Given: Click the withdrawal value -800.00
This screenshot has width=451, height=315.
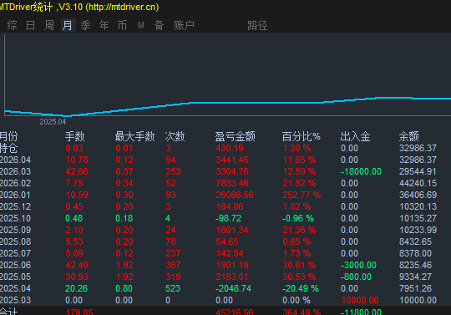Looking at the screenshot, I should (356, 277).
